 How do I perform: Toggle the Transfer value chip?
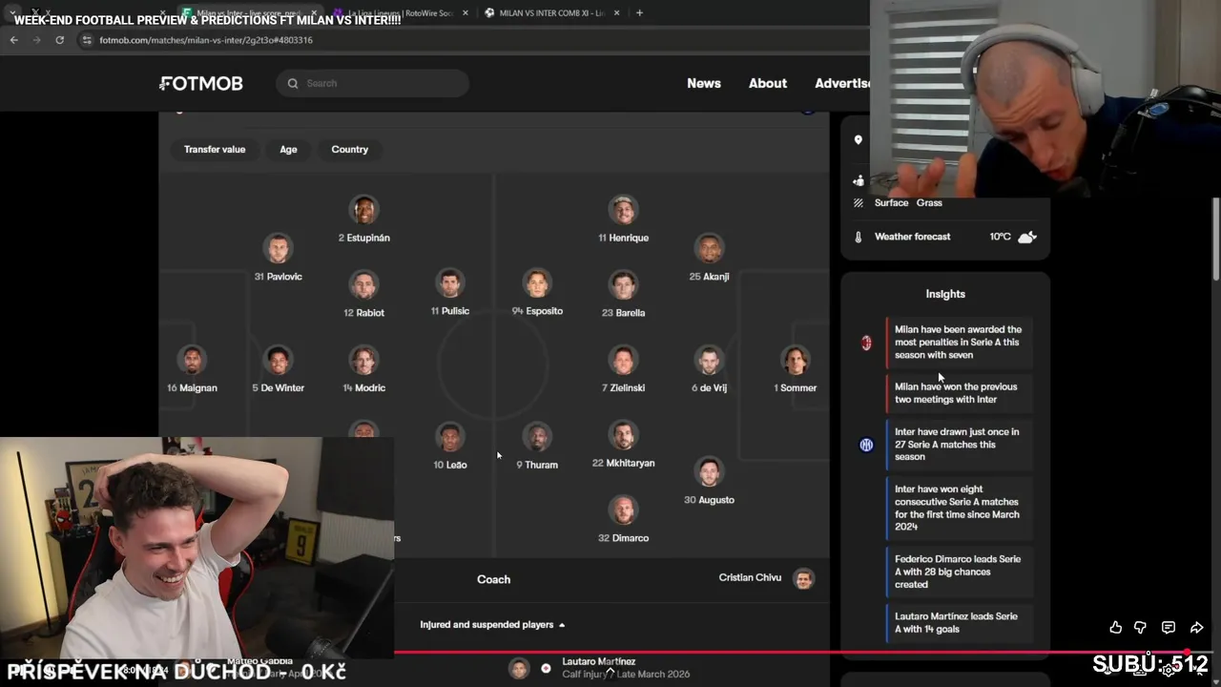(x=215, y=150)
